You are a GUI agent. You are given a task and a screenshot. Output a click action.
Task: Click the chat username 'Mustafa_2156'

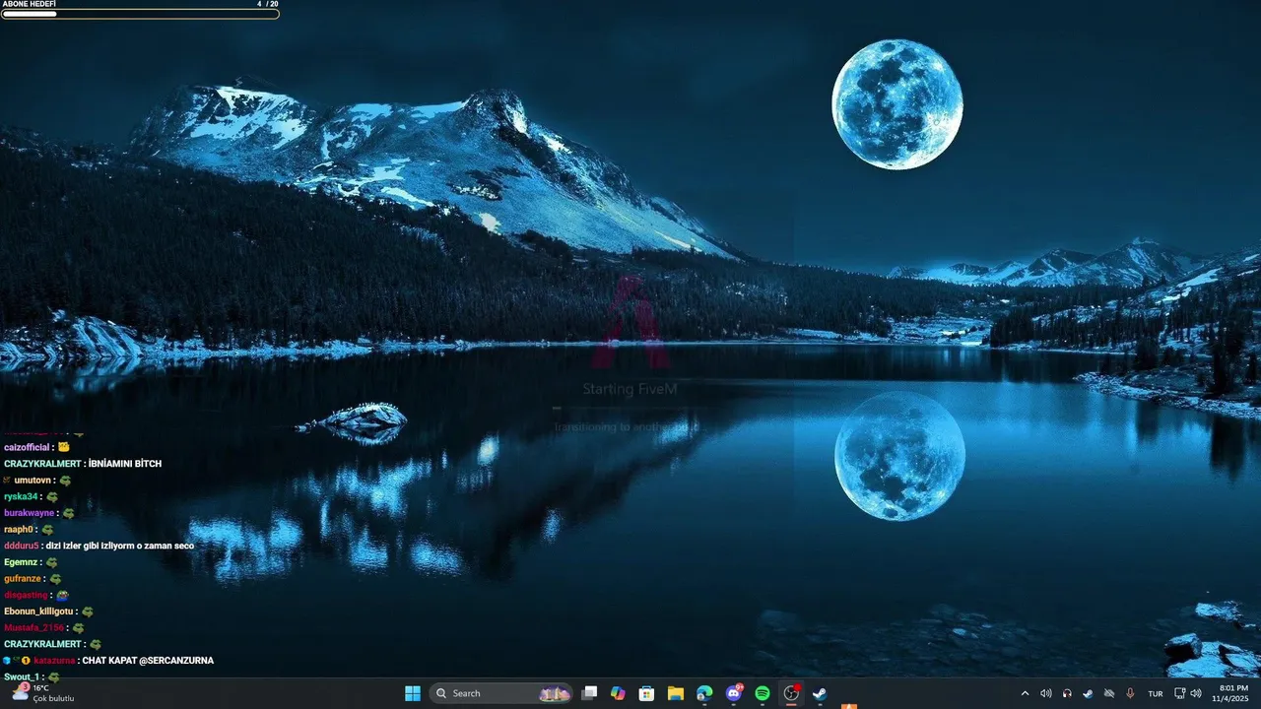33,627
